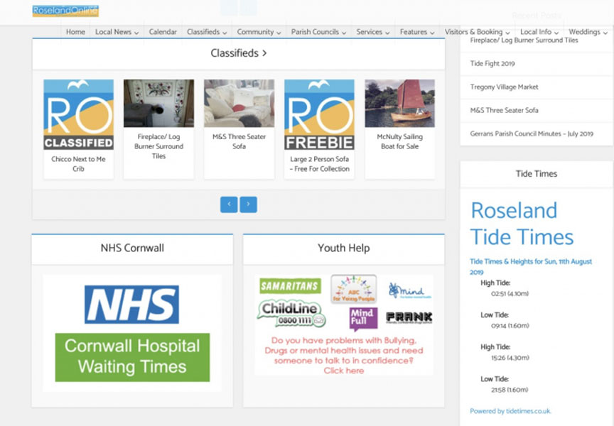Screen dimensions: 614x426
Task: Expand the Local Info dropdown
Action: 539,32
